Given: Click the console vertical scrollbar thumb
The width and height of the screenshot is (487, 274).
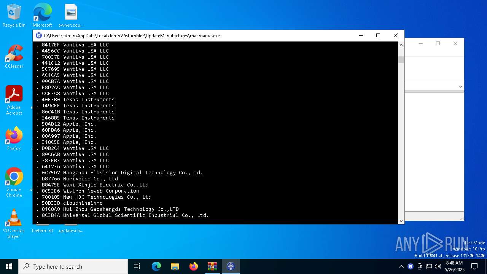Looking at the screenshot, I should click(401, 59).
